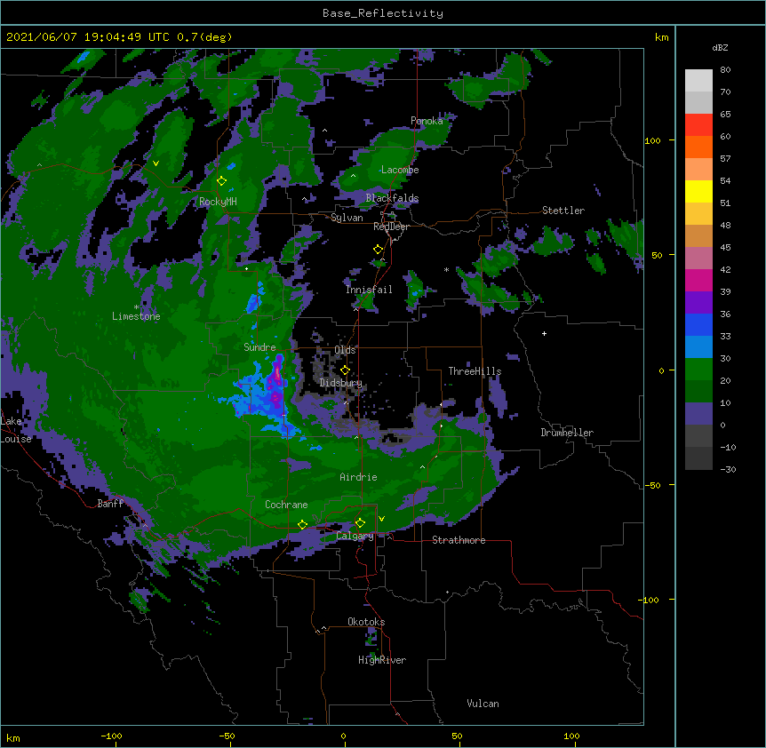Click the Ponoka city label
Screen dimensions: 766x748
(427, 121)
